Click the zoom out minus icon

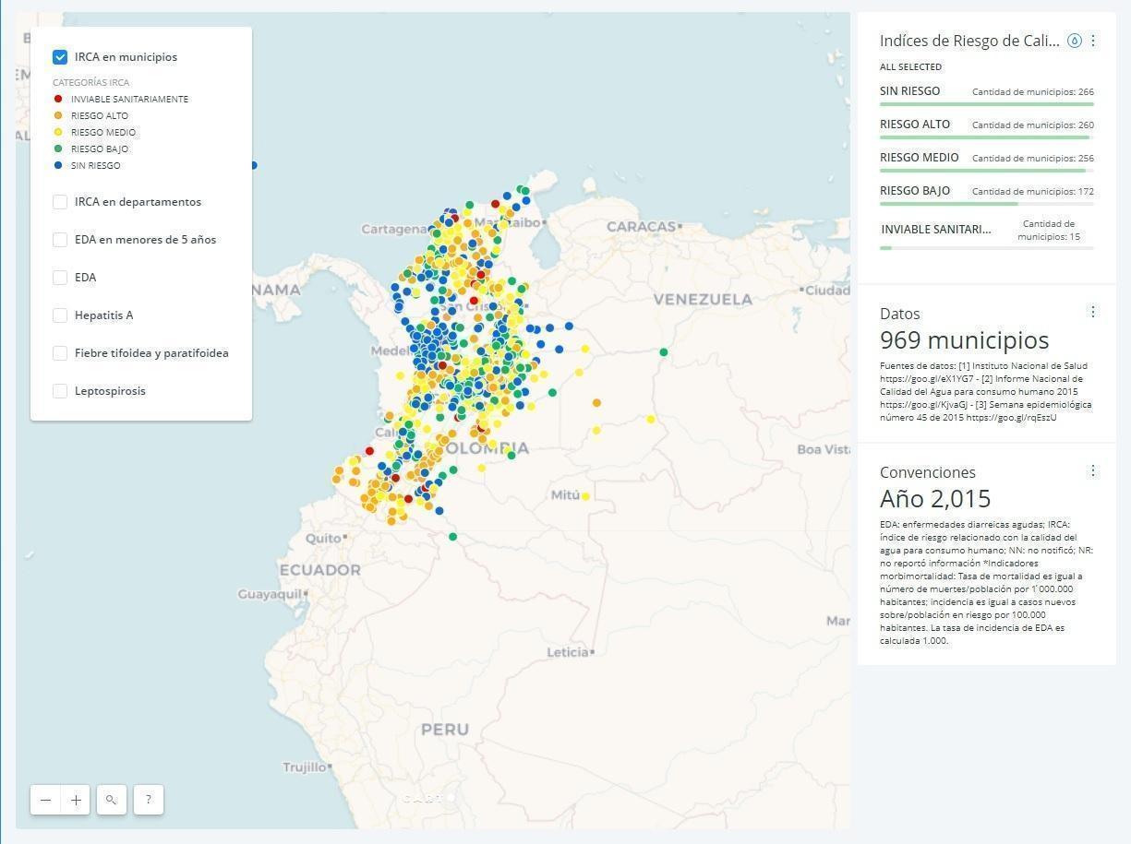(x=45, y=800)
